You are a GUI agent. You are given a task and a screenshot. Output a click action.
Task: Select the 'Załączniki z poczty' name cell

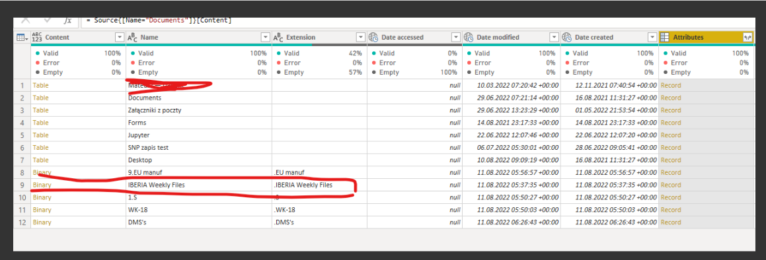pos(198,110)
